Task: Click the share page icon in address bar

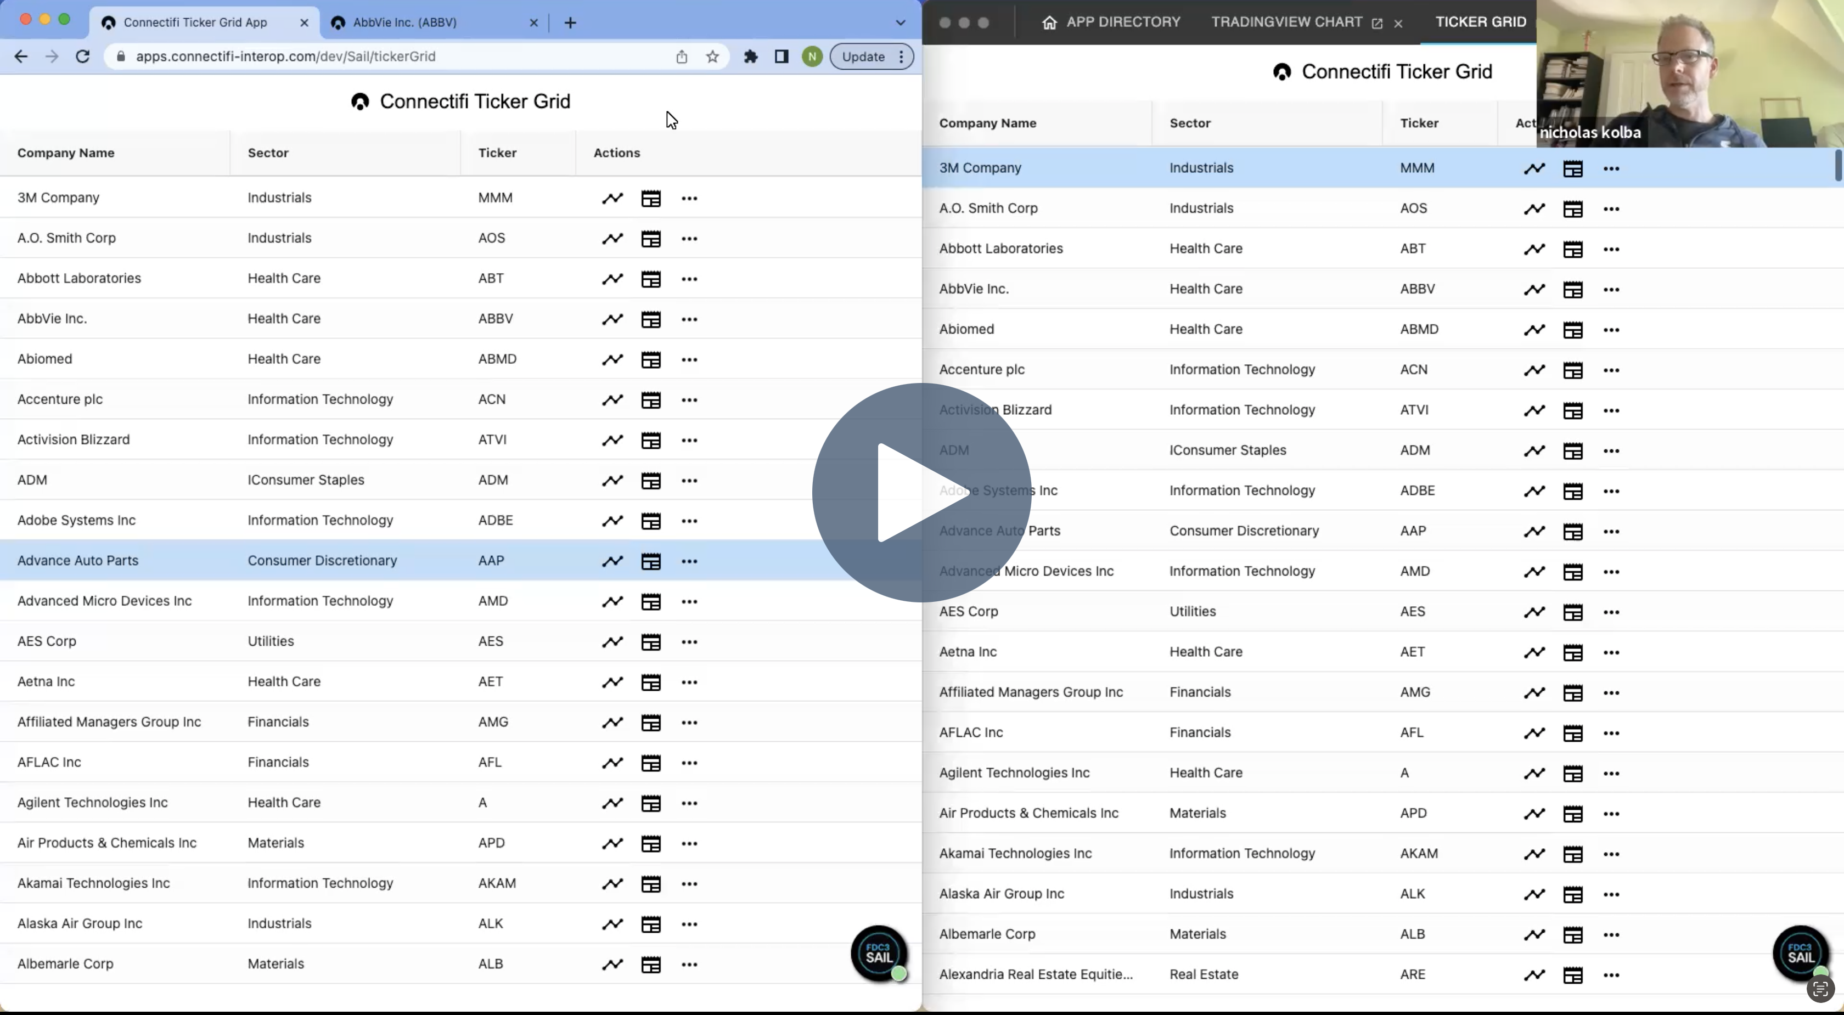Action: coord(682,57)
